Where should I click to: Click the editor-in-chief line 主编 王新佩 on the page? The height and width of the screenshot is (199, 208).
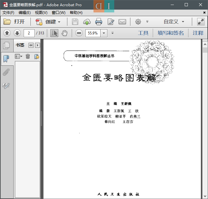point(119,104)
